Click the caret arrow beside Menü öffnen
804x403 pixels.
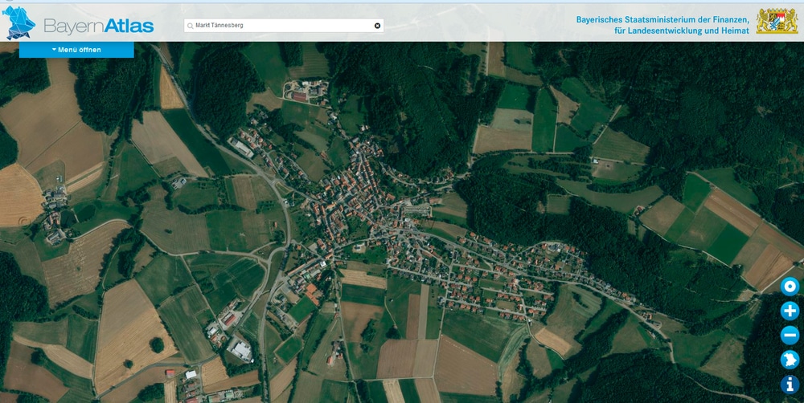click(54, 50)
